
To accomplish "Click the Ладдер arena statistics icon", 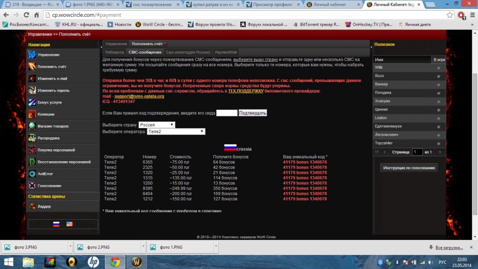I will (32, 206).
